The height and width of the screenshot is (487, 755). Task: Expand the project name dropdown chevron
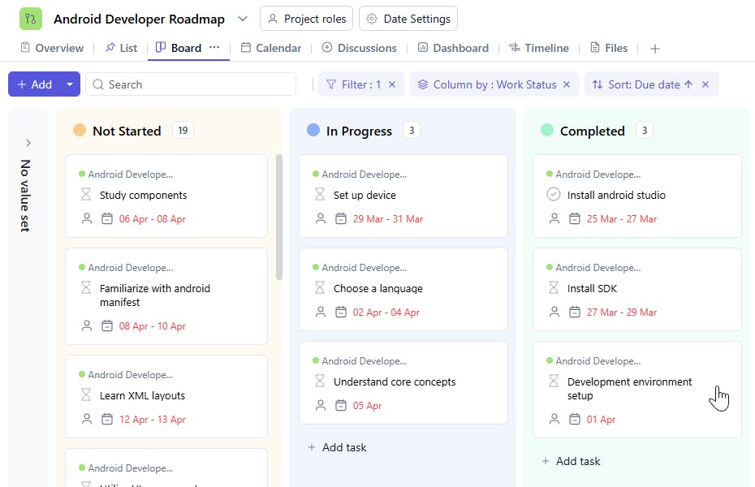coord(243,18)
